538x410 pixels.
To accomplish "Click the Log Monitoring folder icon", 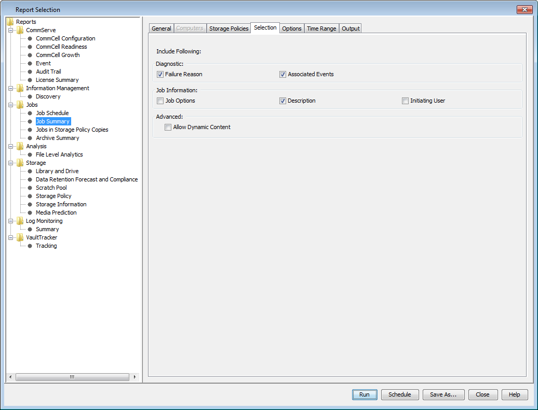I will point(20,221).
